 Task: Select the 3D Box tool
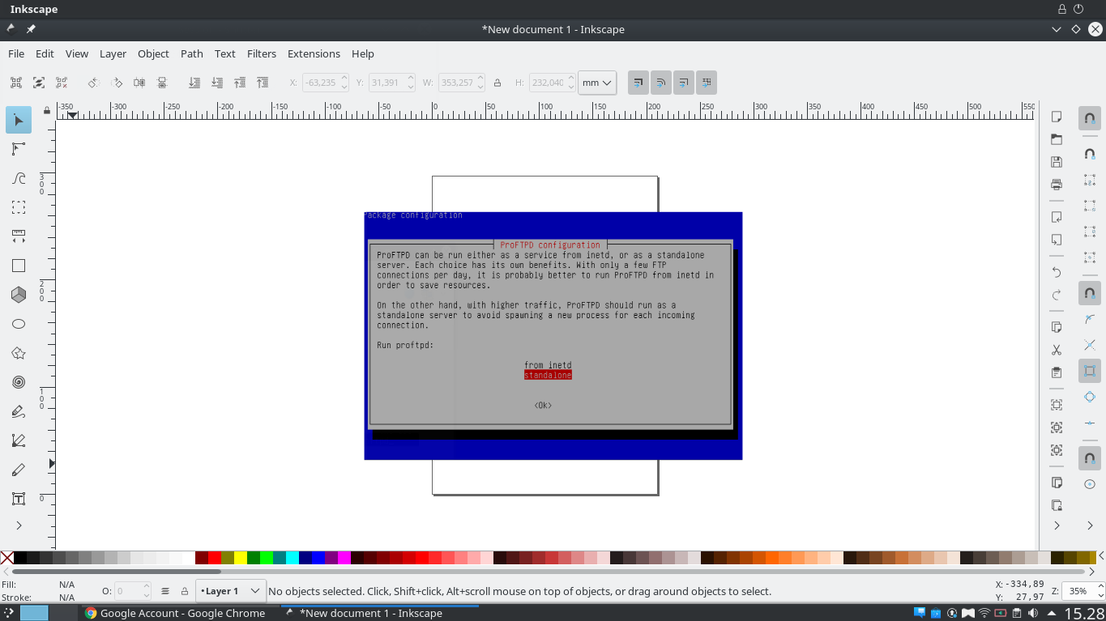point(19,295)
